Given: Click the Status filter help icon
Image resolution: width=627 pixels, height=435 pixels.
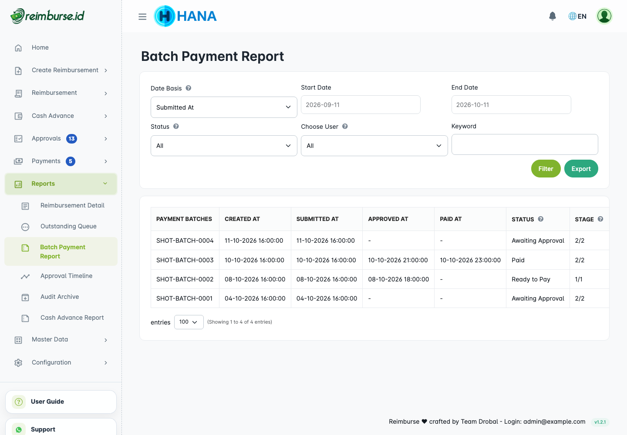Looking at the screenshot, I should pos(176,126).
